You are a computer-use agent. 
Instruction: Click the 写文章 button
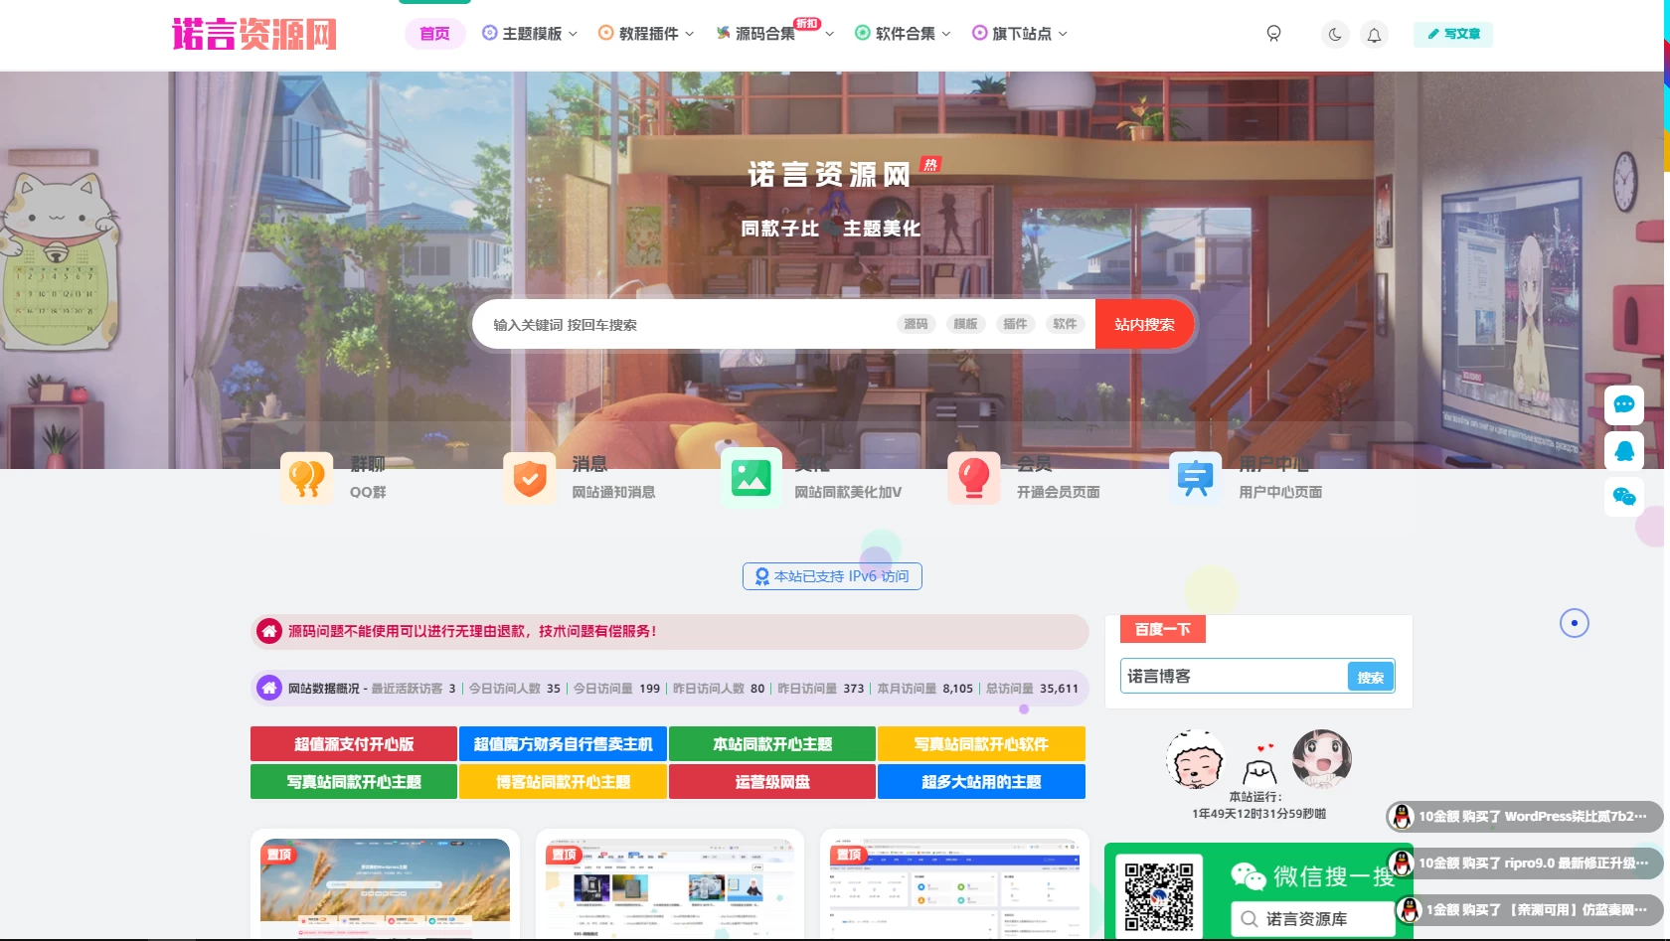(x=1452, y=34)
